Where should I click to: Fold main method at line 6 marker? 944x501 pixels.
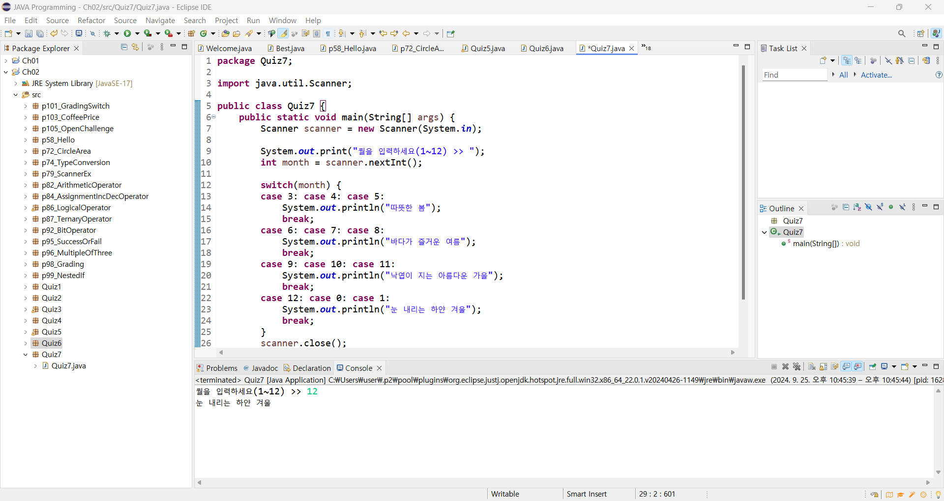213,117
